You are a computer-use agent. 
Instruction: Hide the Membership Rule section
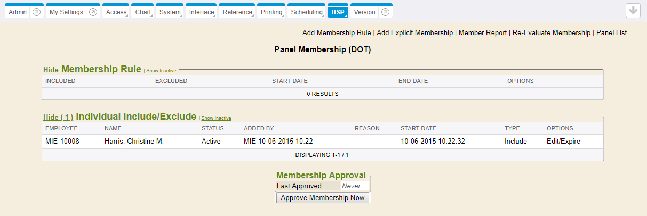pyautogui.click(x=51, y=70)
